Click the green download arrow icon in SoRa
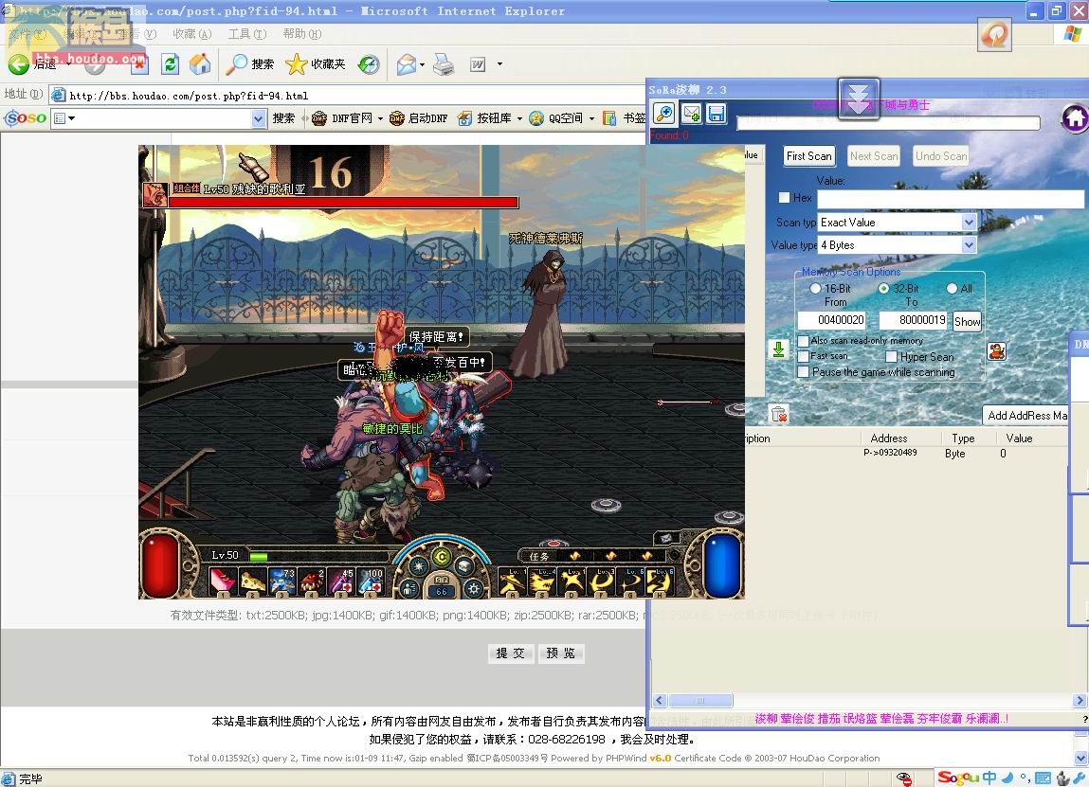1089x787 pixels. (x=778, y=349)
